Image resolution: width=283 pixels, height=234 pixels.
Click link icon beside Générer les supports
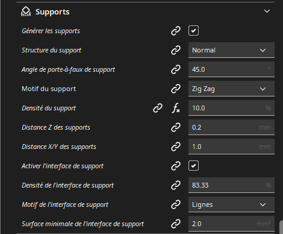[x=176, y=31]
